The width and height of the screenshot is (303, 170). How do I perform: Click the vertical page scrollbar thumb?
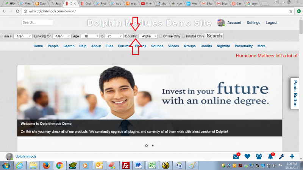301,26
